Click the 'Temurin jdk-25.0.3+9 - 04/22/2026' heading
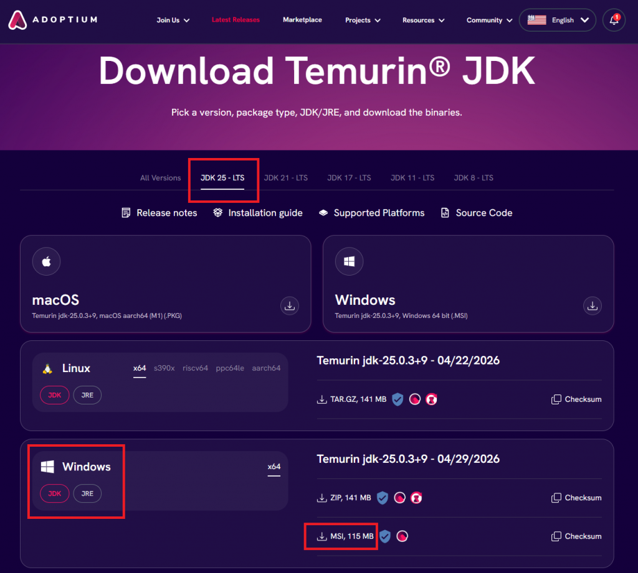This screenshot has height=573, width=638. point(408,360)
